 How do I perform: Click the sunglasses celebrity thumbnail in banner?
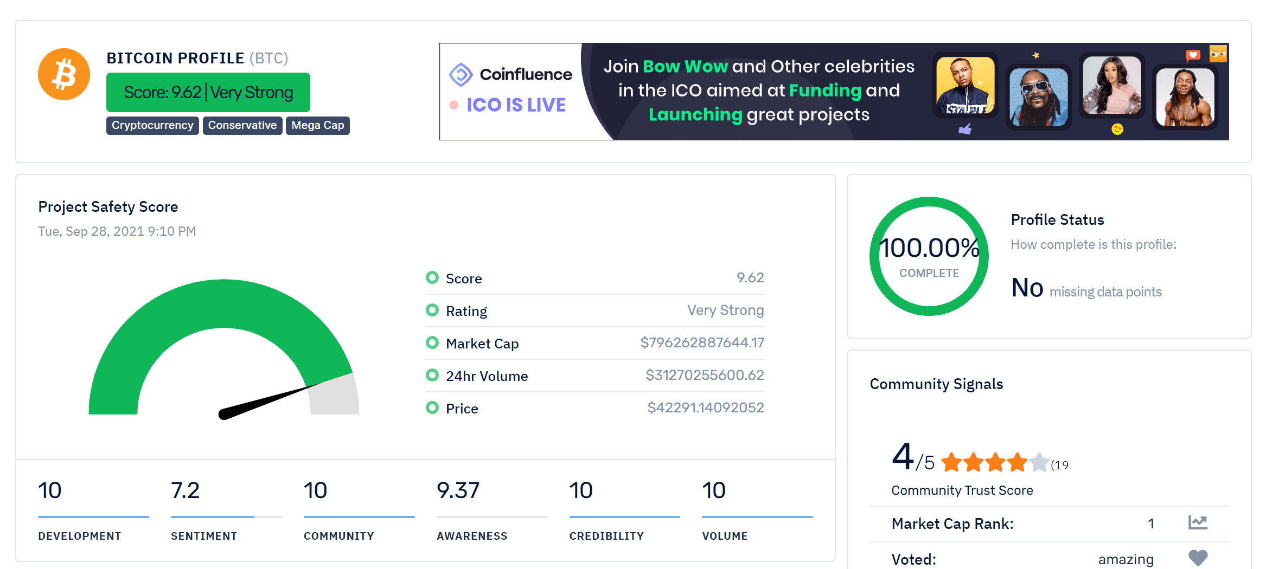pos(1039,97)
